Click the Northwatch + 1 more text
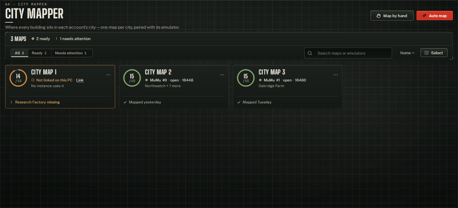The height and width of the screenshot is (208, 458). pos(163,86)
